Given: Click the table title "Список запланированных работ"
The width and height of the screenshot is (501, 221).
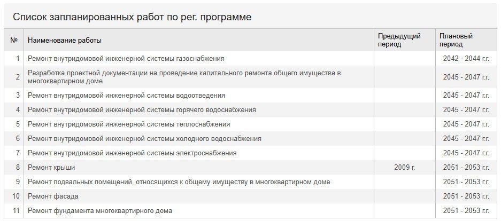Looking at the screenshot, I should 132,17.
